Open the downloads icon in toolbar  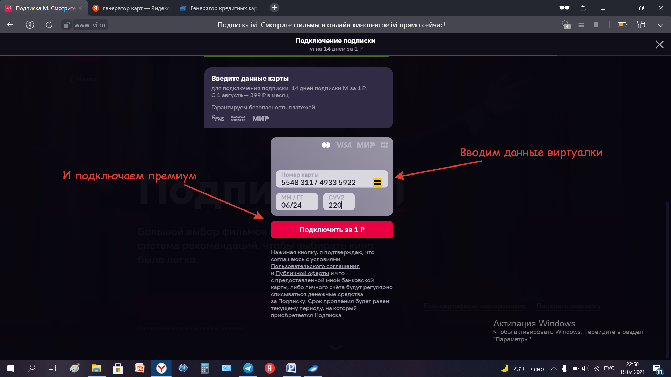[661, 25]
